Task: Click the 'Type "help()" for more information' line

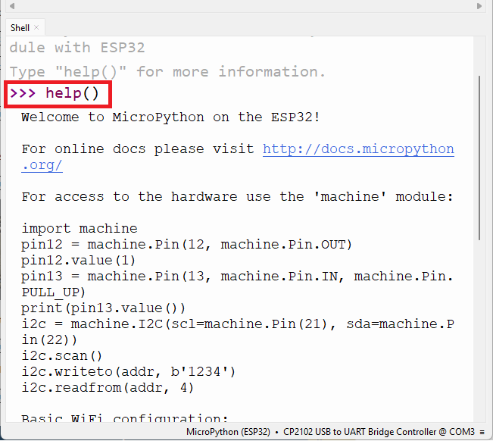Action: pos(167,72)
